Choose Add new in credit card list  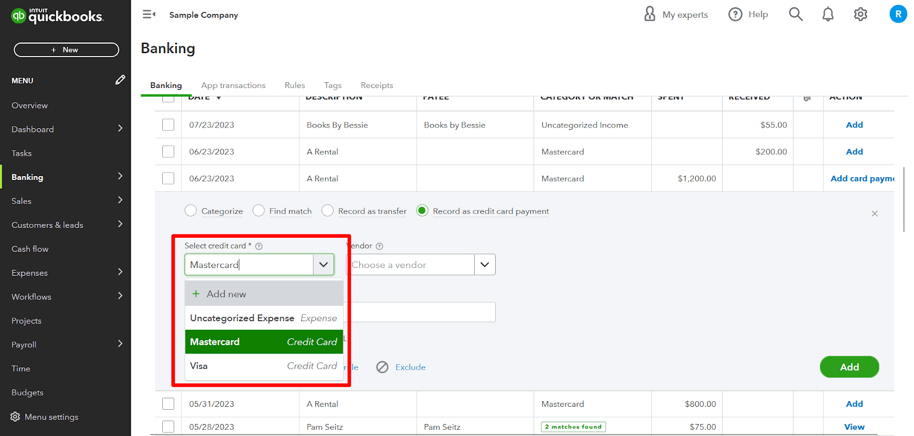(264, 294)
